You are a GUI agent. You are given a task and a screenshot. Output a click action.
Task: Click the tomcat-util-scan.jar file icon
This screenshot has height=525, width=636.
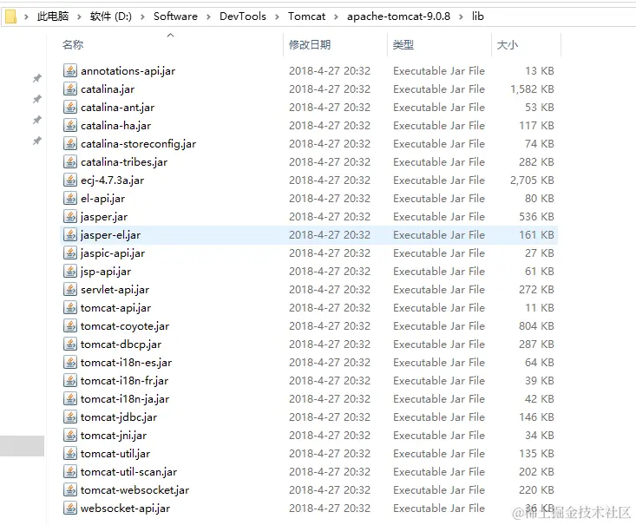coord(70,472)
